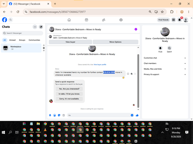Choose a sticker from the composer
Image resolution: width=193 pixels, height=144 pixels.
(59, 115)
